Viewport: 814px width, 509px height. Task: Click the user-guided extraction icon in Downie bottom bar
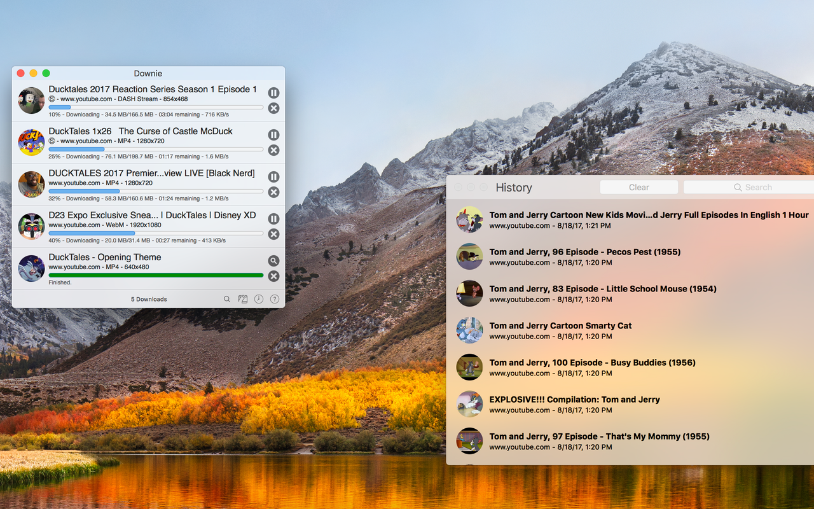[x=243, y=299]
